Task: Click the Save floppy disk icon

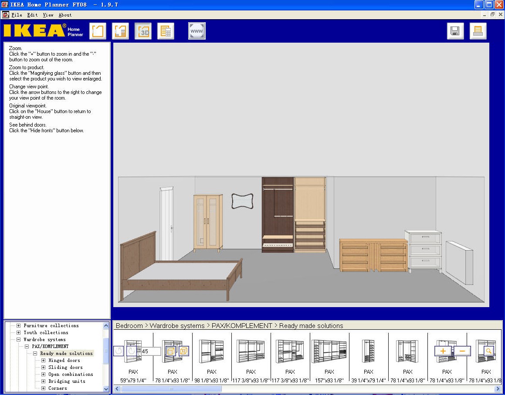Action: point(455,31)
